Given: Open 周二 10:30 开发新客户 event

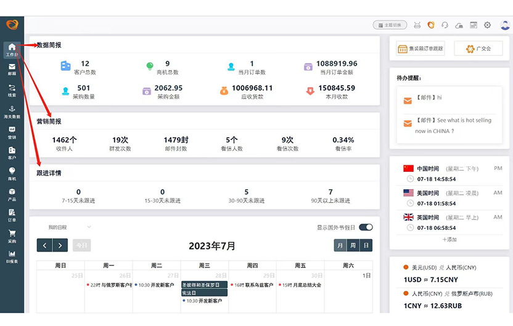Looking at the screenshot, I should tap(154, 285).
